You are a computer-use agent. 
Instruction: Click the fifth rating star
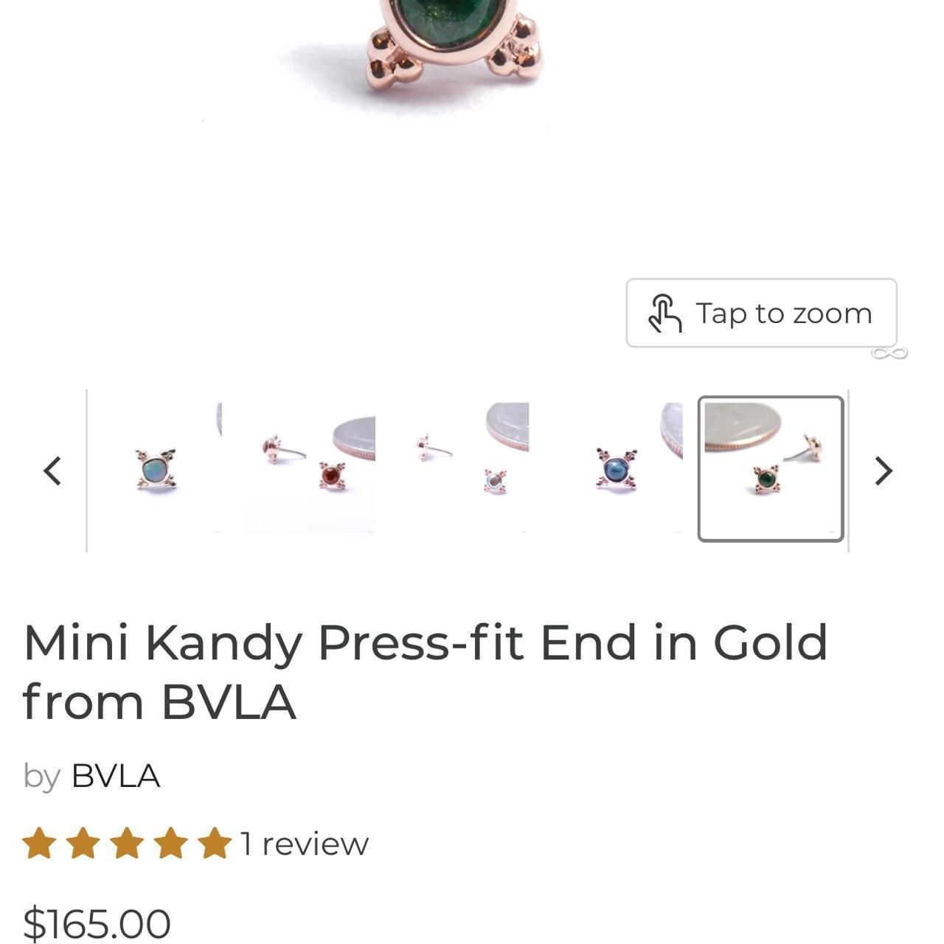[x=215, y=843]
